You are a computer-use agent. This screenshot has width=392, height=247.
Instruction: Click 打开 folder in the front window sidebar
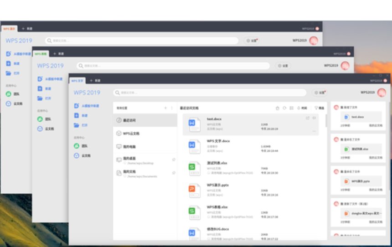tap(81, 125)
